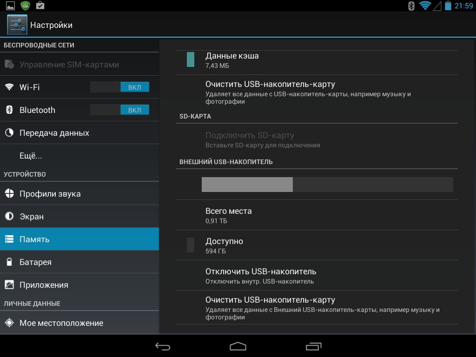Viewport: 476px width, 357px height.
Task: Tap the Экран brightness icon
Action: [9, 217]
